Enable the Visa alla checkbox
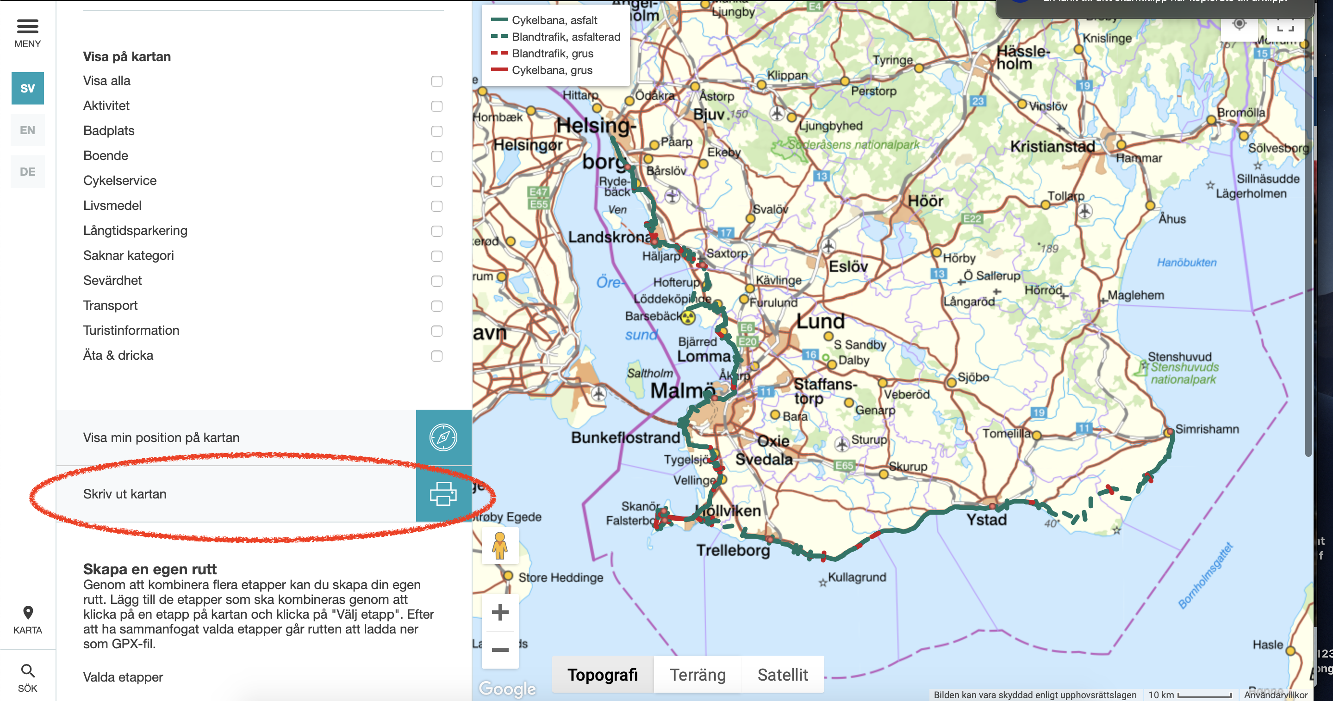 pos(437,81)
